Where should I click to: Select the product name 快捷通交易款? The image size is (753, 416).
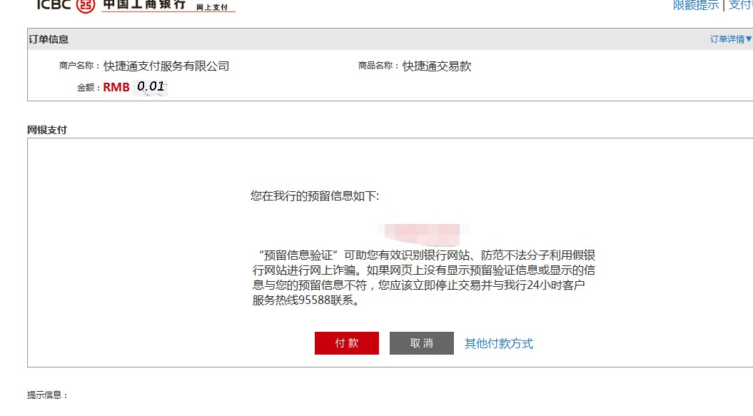click(437, 66)
